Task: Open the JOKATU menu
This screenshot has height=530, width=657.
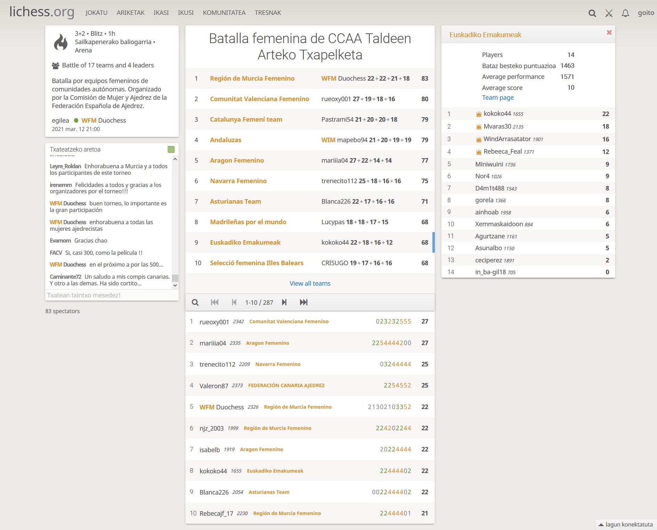Action: click(x=96, y=13)
